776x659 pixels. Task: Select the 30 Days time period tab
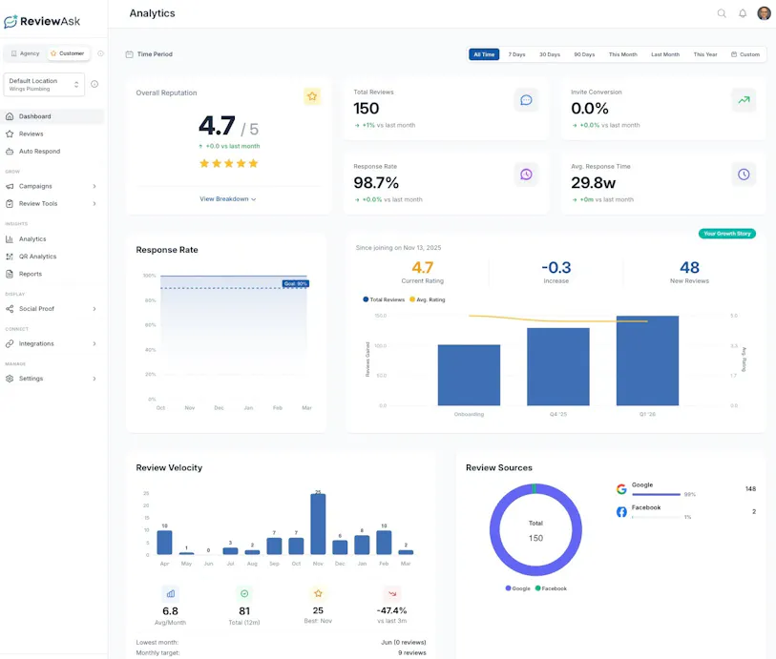549,54
